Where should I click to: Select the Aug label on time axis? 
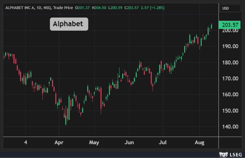199,143
